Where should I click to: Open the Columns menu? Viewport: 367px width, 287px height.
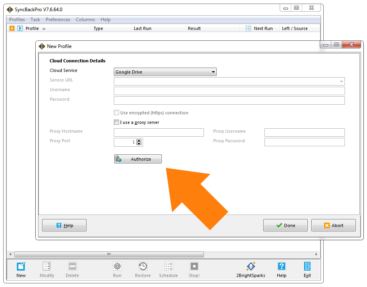85,20
